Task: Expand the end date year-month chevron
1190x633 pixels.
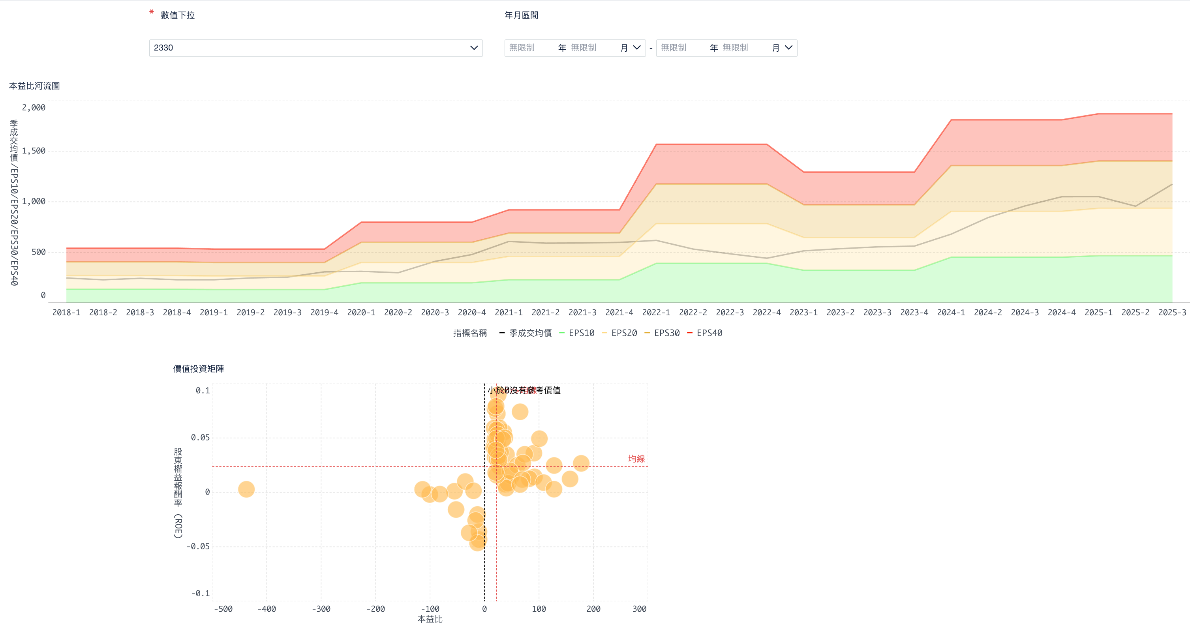Action: pyautogui.click(x=788, y=48)
